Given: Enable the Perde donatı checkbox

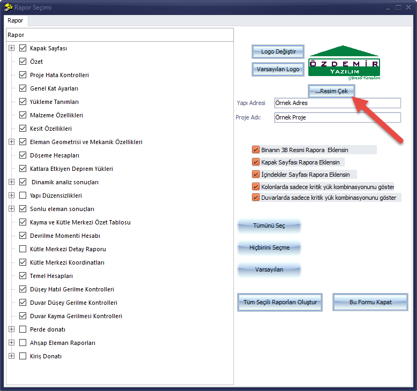Looking at the screenshot, I should (23, 329).
